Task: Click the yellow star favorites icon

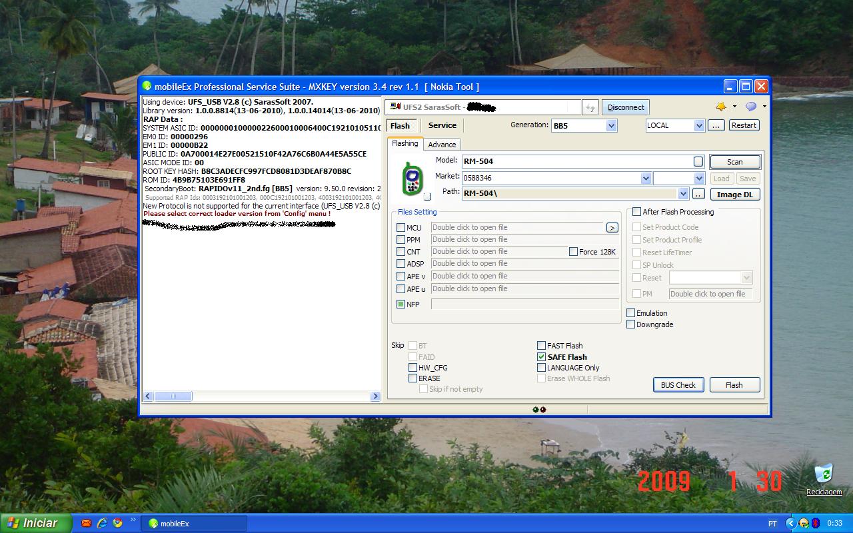Action: pyautogui.click(x=721, y=107)
